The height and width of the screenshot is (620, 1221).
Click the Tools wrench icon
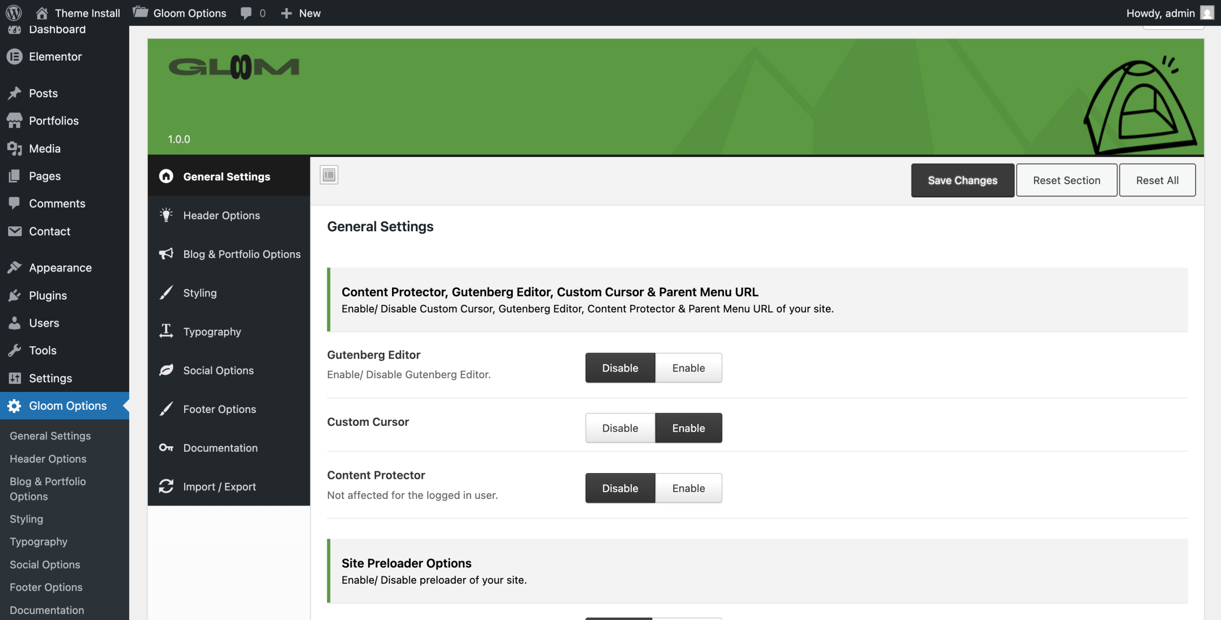[15, 351]
